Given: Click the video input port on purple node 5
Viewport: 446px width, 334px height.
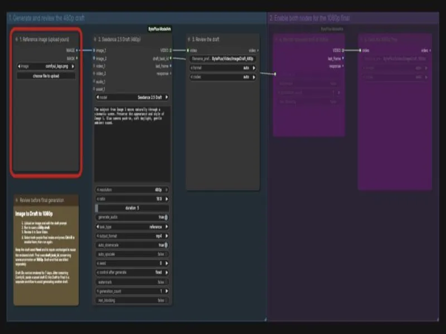Looking at the screenshot, I should coord(360,50).
